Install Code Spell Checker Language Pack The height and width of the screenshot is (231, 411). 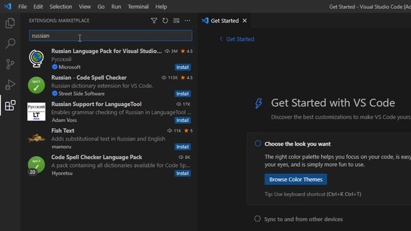point(182,173)
